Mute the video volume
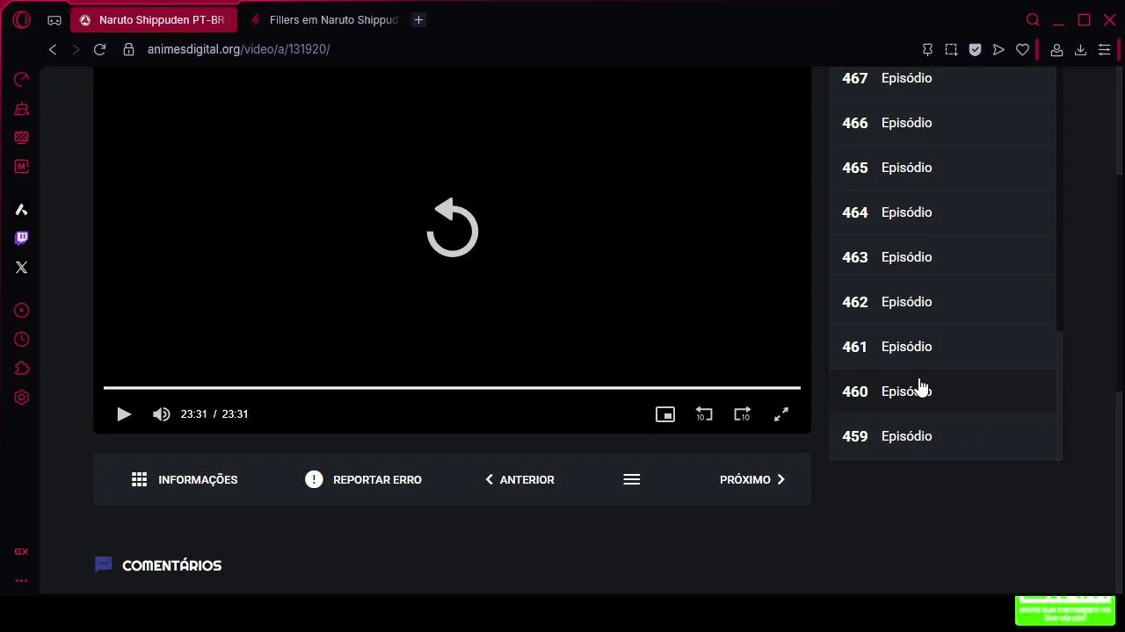 (x=161, y=414)
